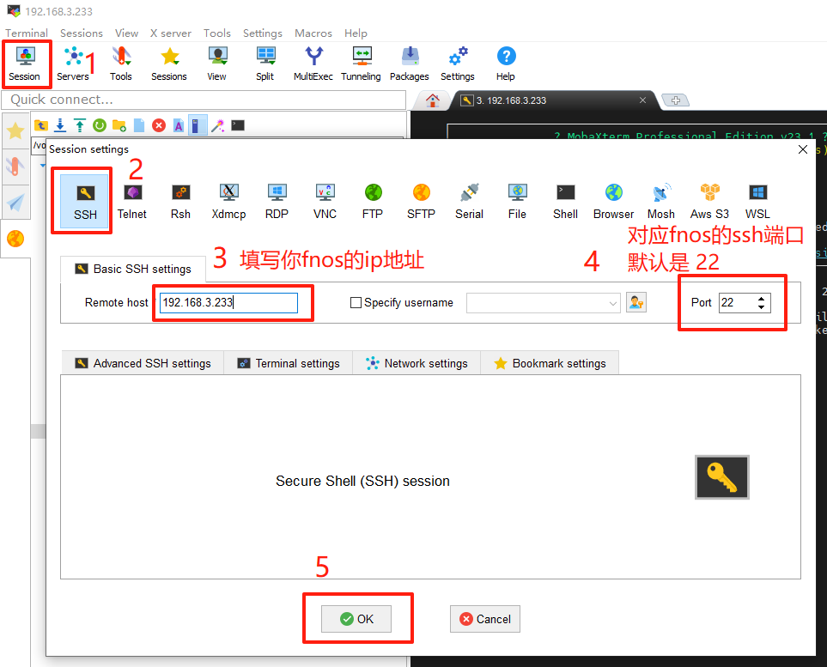Click the MultiExec toolbar icon
The image size is (827, 667).
point(313,64)
